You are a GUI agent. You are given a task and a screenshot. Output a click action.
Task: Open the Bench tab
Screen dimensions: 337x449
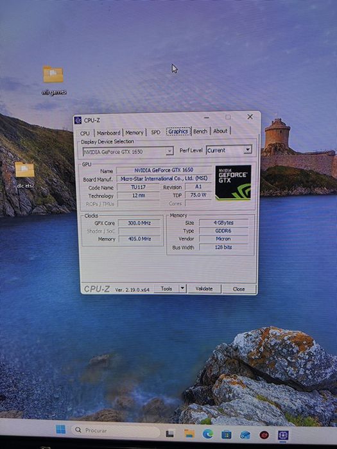(200, 131)
